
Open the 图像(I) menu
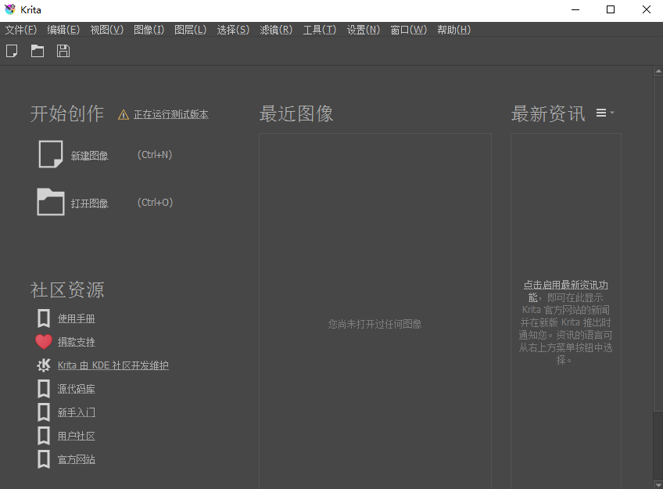click(149, 30)
